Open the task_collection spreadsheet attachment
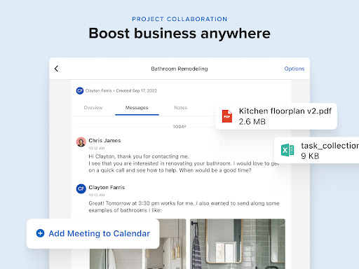This screenshot has width=359, height=269. coord(316,150)
